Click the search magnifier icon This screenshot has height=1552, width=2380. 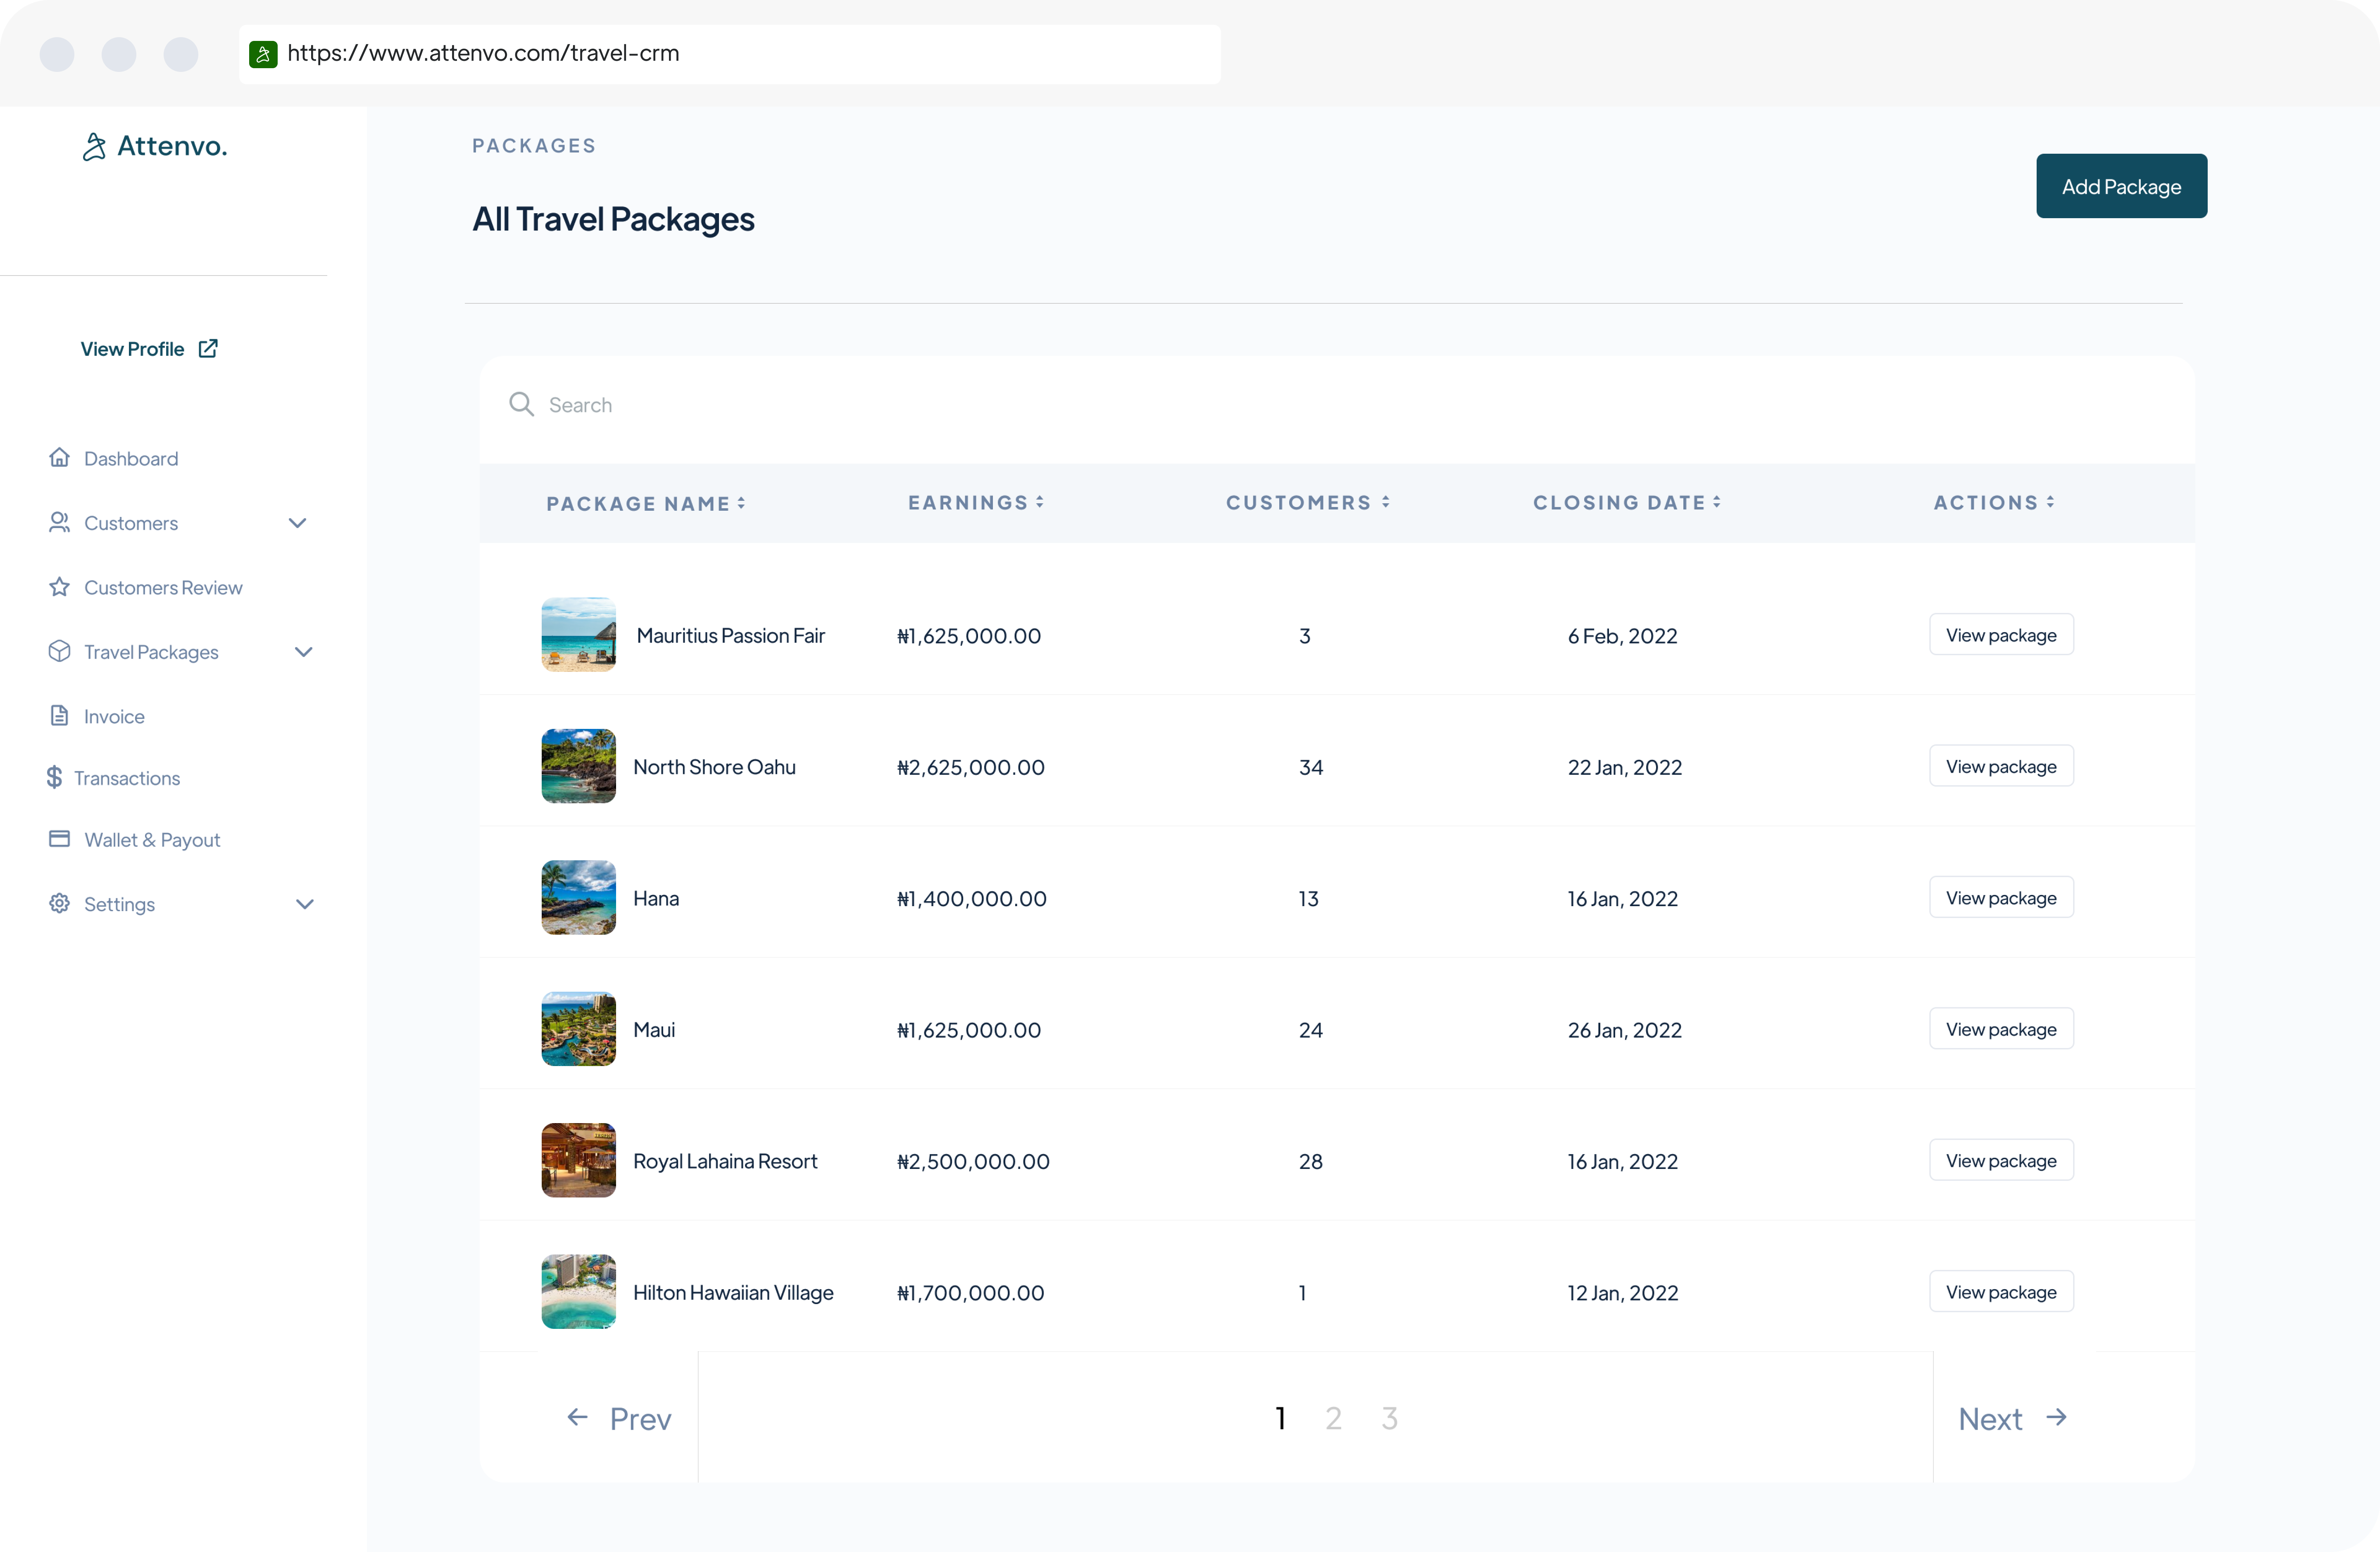tap(521, 404)
